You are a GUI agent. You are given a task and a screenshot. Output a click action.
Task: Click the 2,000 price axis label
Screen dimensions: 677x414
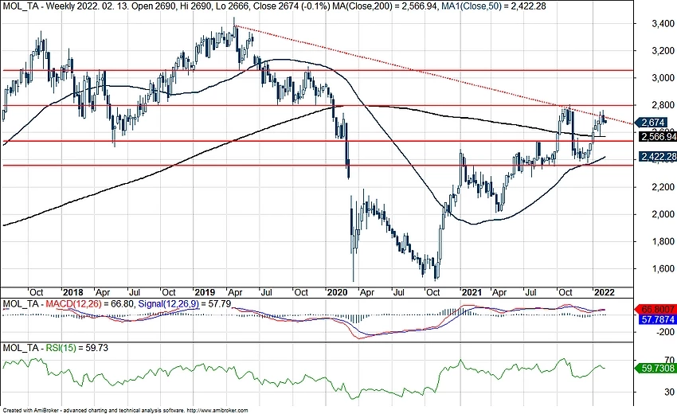click(x=663, y=214)
